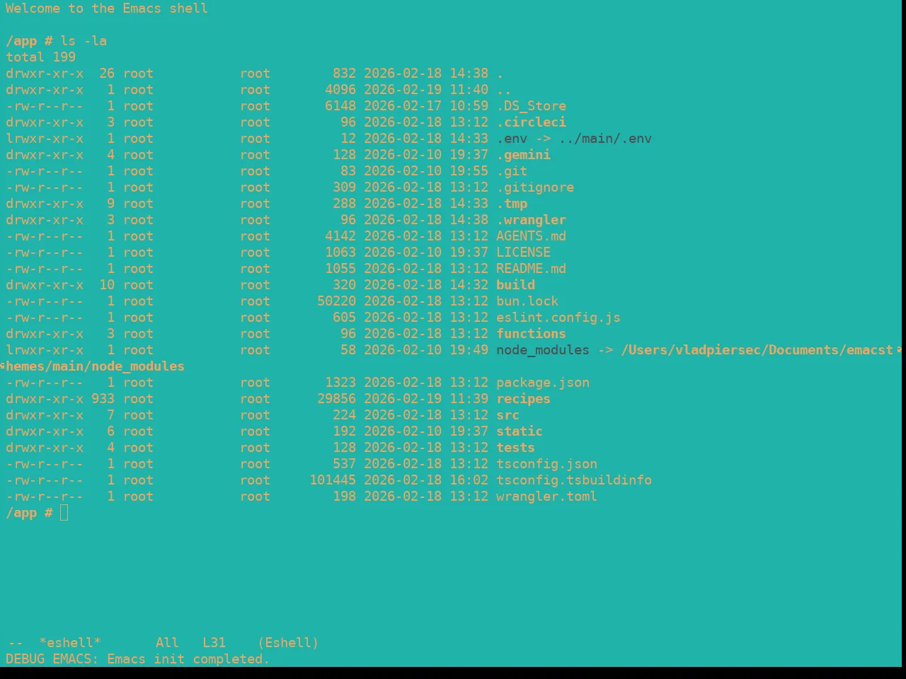906x679 pixels.
Task: Click the node_modules symlink name
Action: pos(543,350)
